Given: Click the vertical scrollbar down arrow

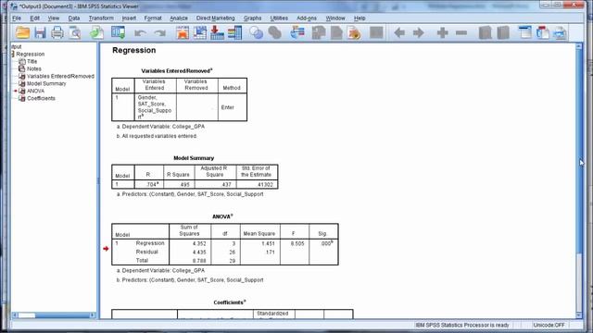Looking at the screenshot, I should tap(579, 314).
